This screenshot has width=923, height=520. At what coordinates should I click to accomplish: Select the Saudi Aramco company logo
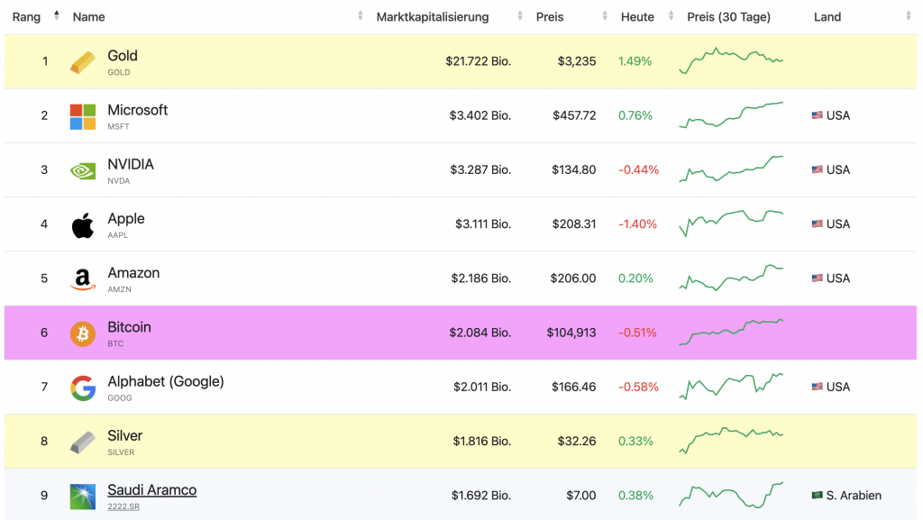tap(82, 495)
